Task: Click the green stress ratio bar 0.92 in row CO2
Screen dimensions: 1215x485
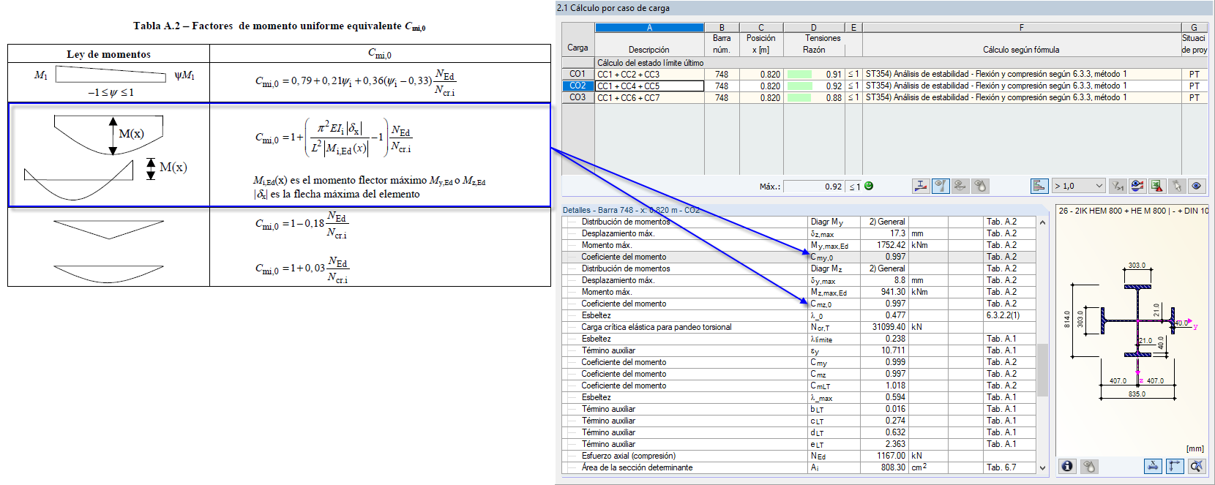Action: 799,86
